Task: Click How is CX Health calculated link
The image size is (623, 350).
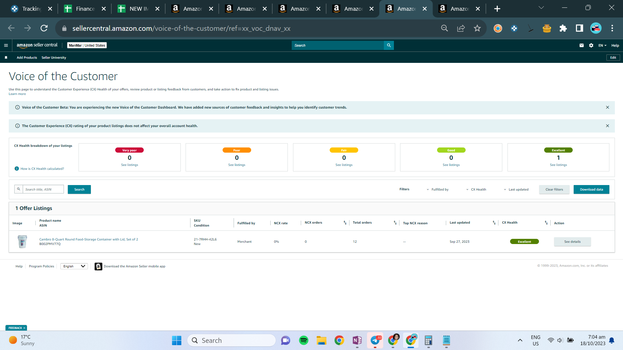Action: point(42,169)
